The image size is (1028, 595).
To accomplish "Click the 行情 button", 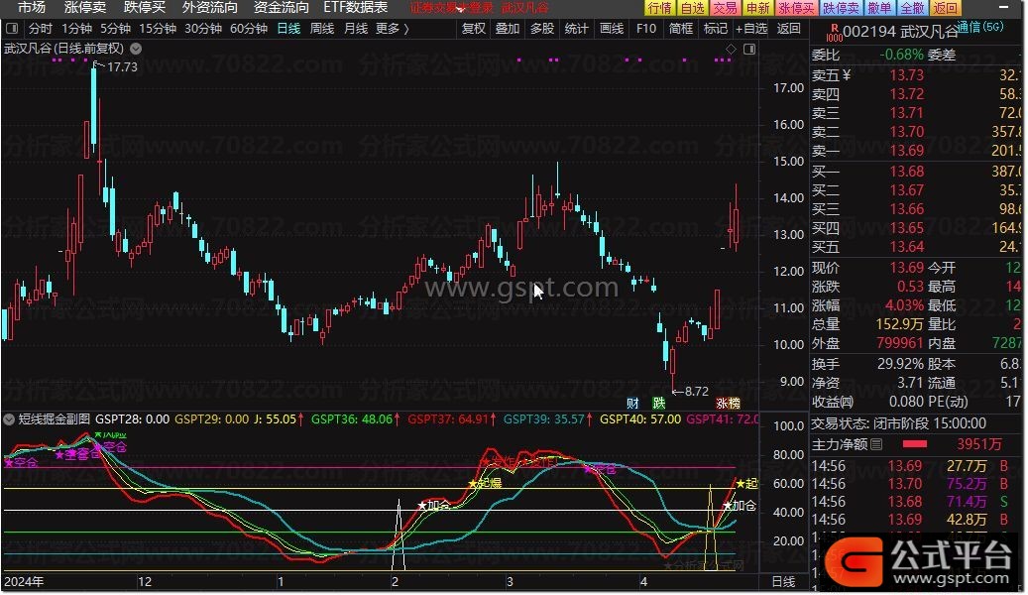I will coord(659,8).
